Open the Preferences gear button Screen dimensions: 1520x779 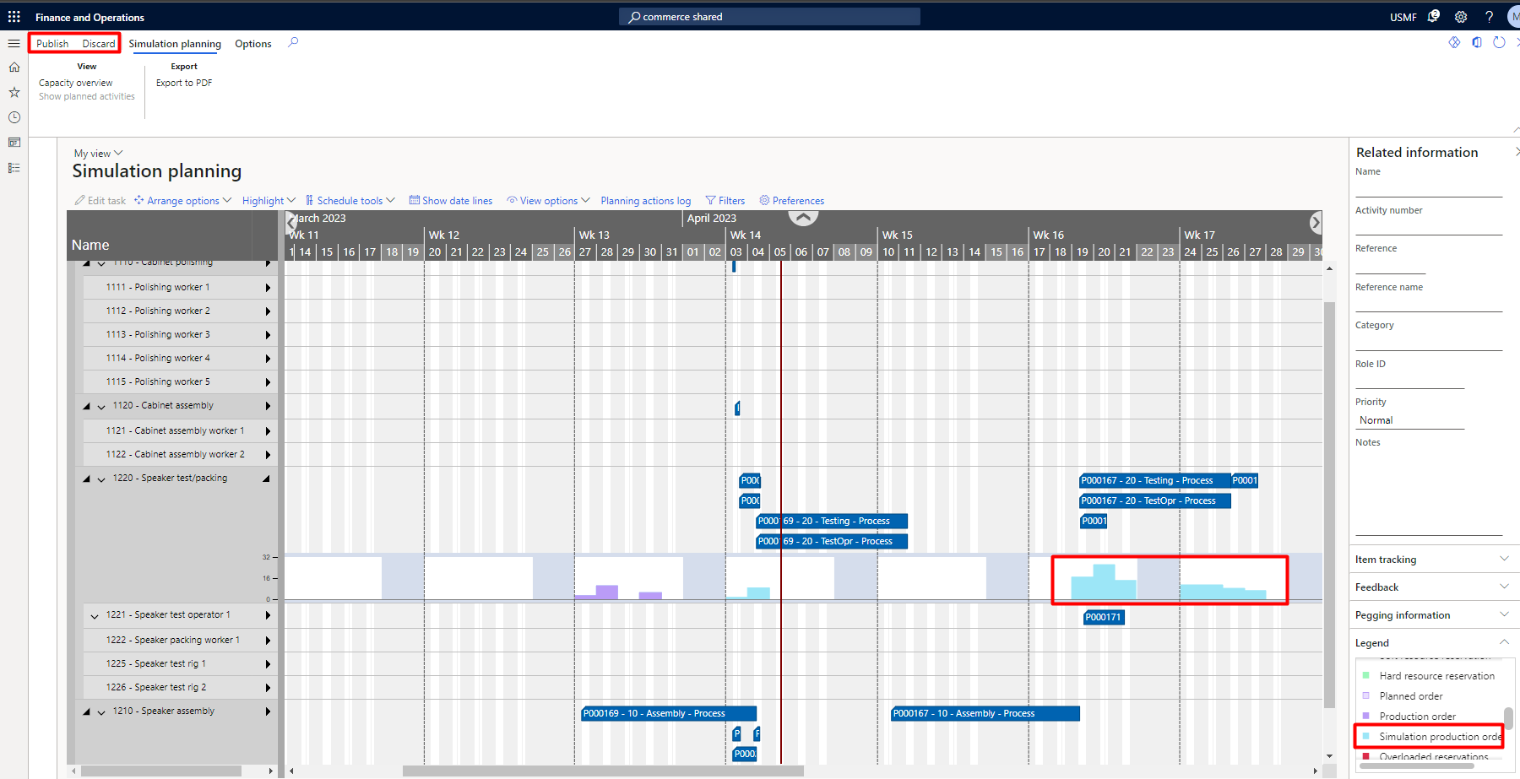(791, 201)
